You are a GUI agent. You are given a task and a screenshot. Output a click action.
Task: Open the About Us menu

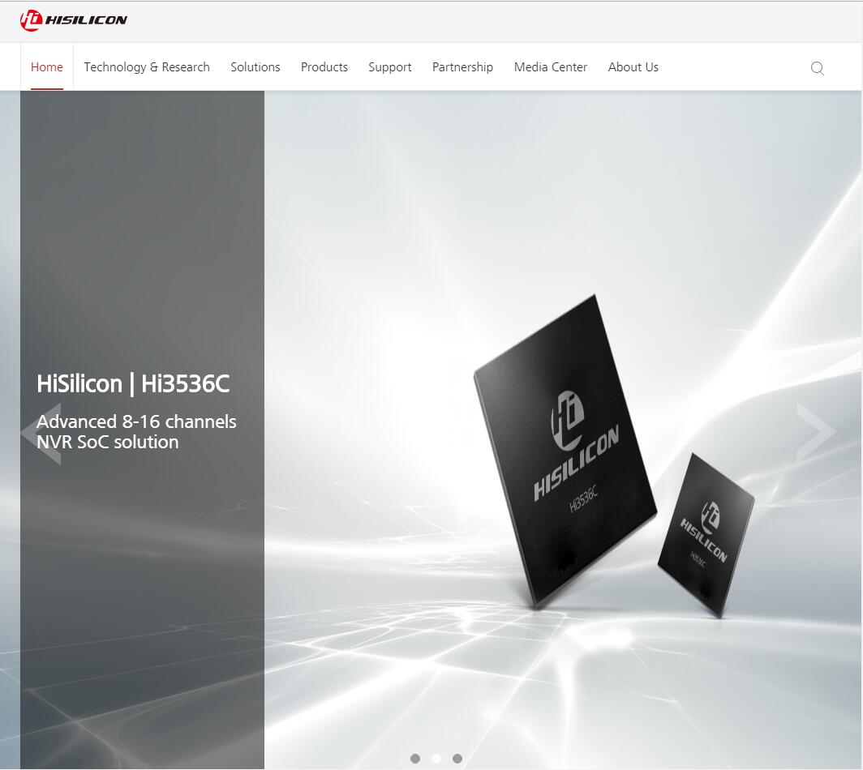coord(633,67)
